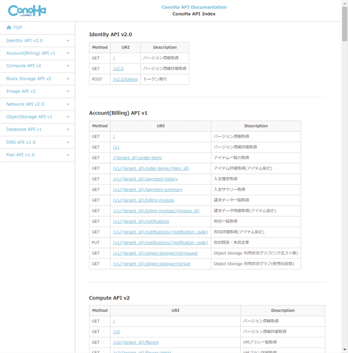Viewport: 348px width, 353px height.
Task: Open the /v2.0 version detail link
Action: point(118,69)
